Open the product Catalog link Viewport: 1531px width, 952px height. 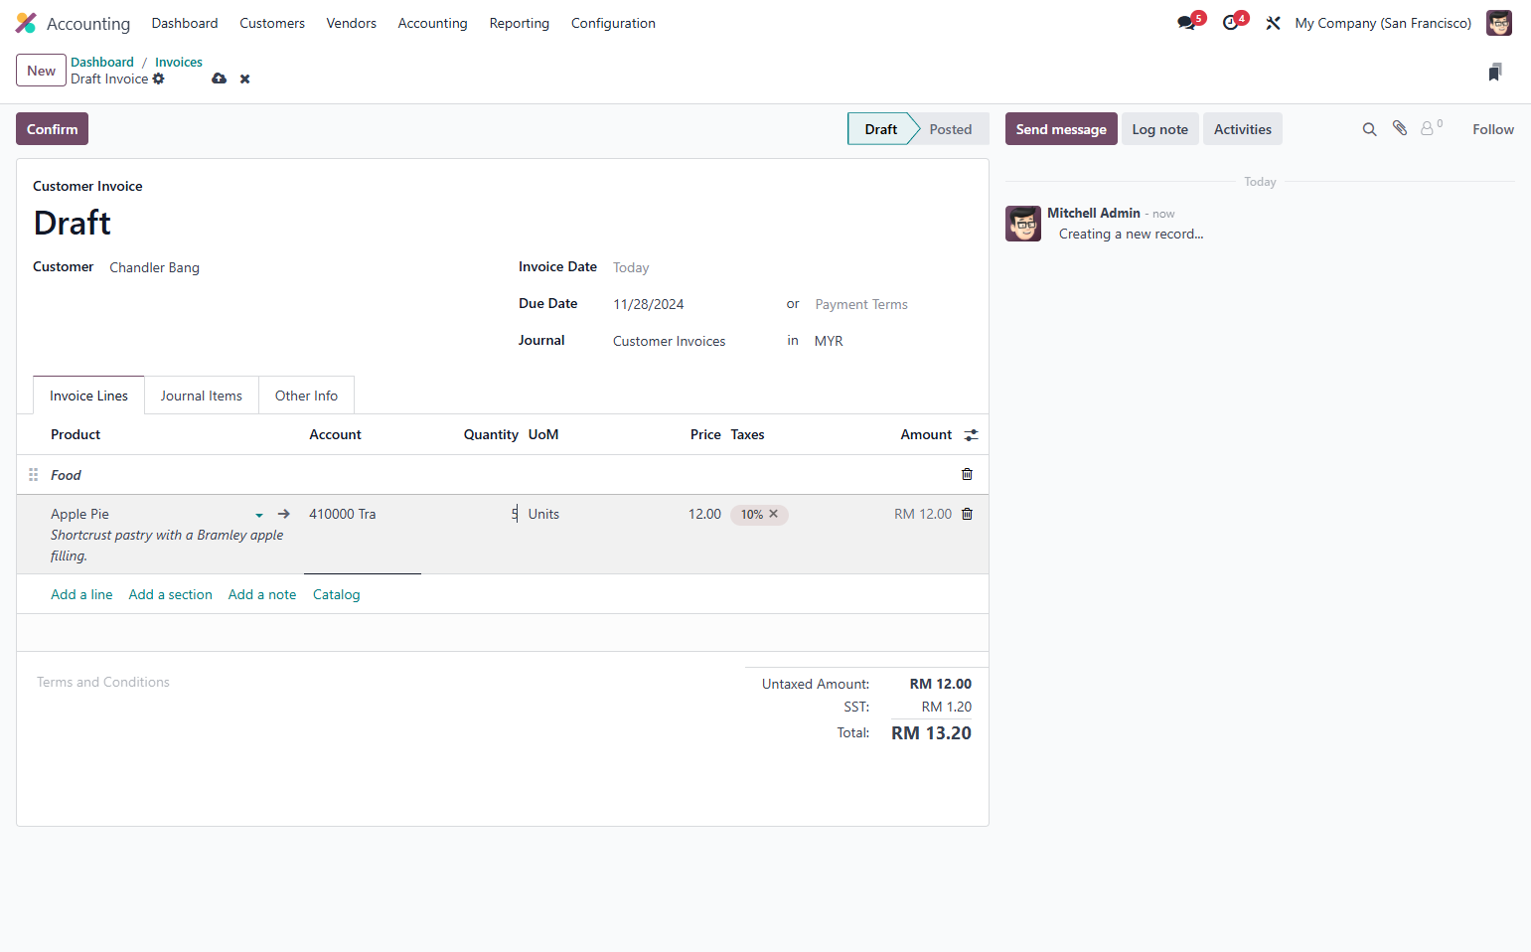(x=336, y=594)
